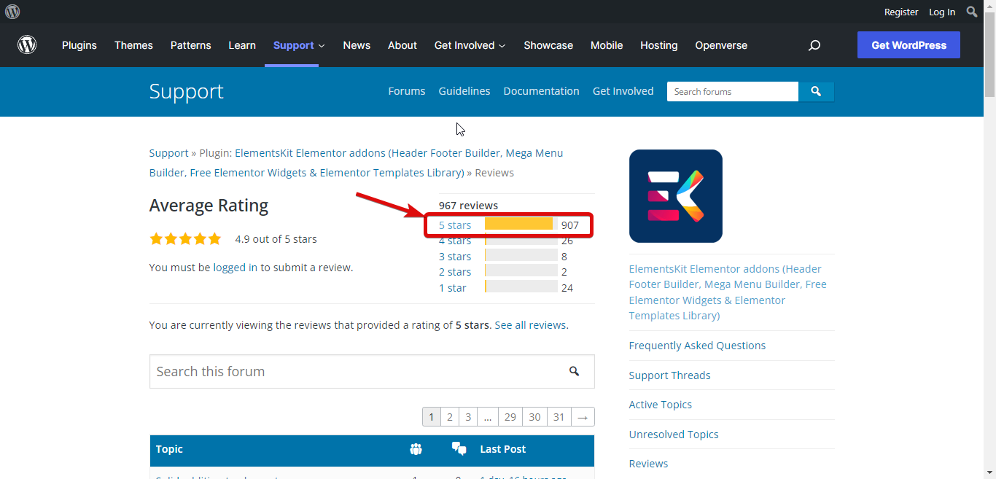996x479 pixels.
Task: Filter reviews by 1 star
Action: click(x=453, y=288)
